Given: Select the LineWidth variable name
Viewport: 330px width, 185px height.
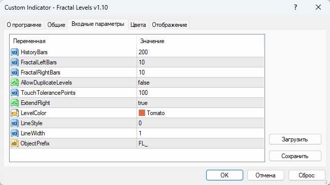Looking at the screenshot, I should click(33, 133).
